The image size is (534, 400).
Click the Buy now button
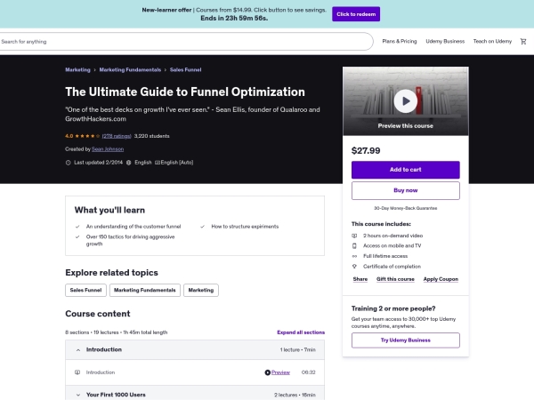pos(405,190)
